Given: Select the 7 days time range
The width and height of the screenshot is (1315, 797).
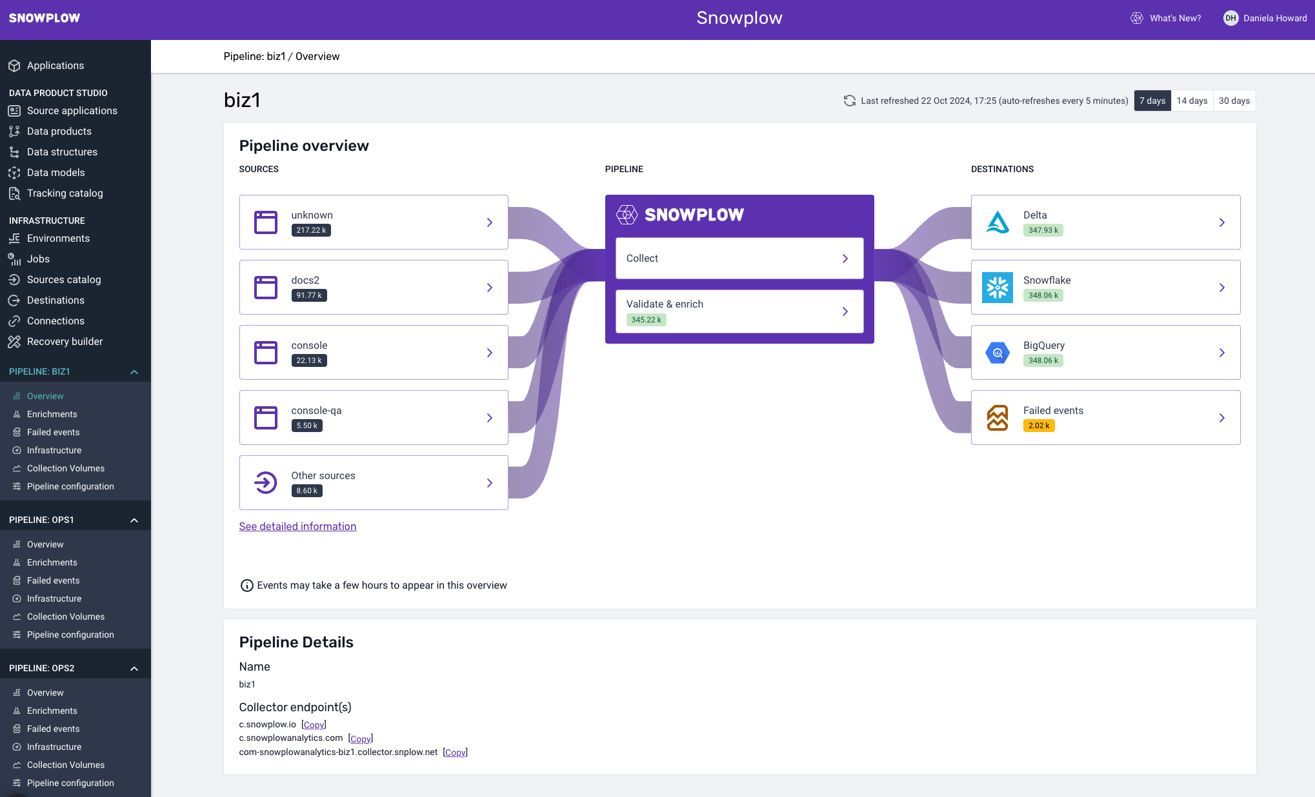Looking at the screenshot, I should pyautogui.click(x=1152, y=101).
